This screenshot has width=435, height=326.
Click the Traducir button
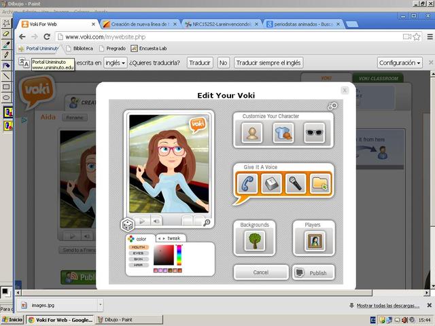pos(199,63)
